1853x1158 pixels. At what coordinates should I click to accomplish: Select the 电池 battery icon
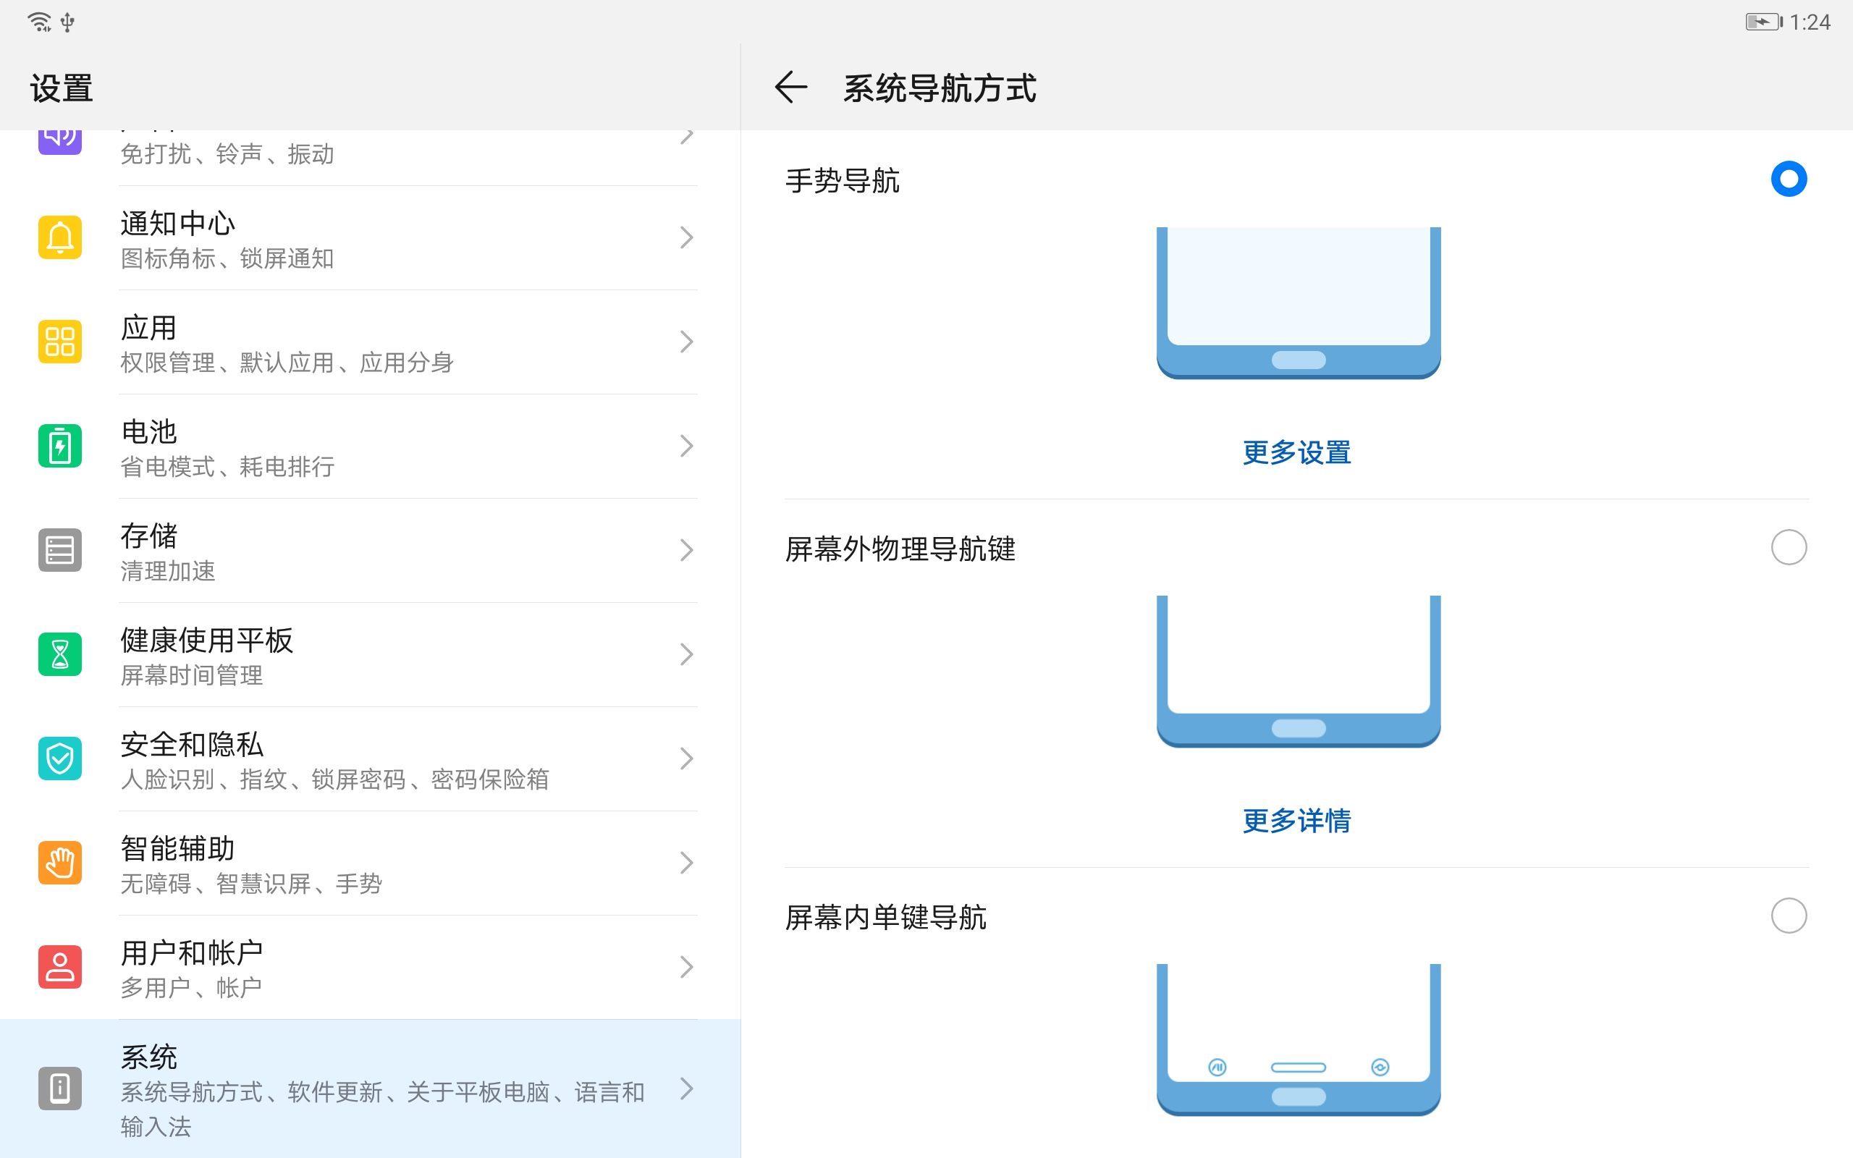pos(60,446)
